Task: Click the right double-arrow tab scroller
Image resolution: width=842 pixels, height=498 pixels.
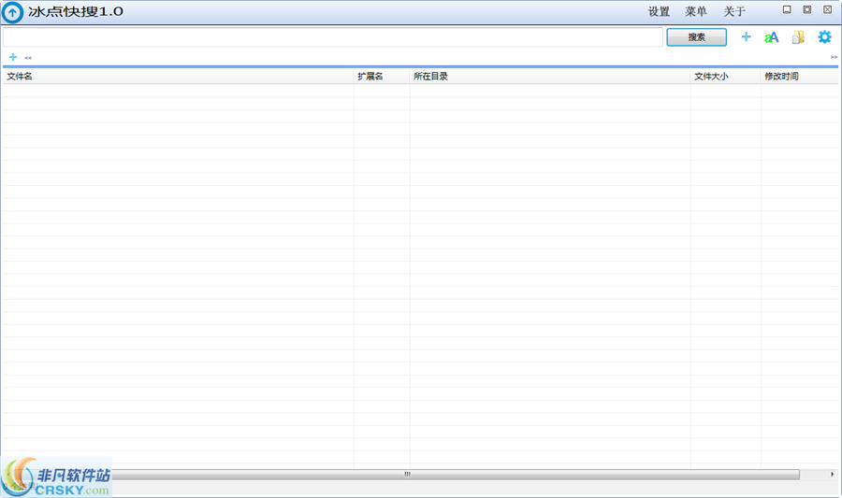Action: pyautogui.click(x=834, y=57)
